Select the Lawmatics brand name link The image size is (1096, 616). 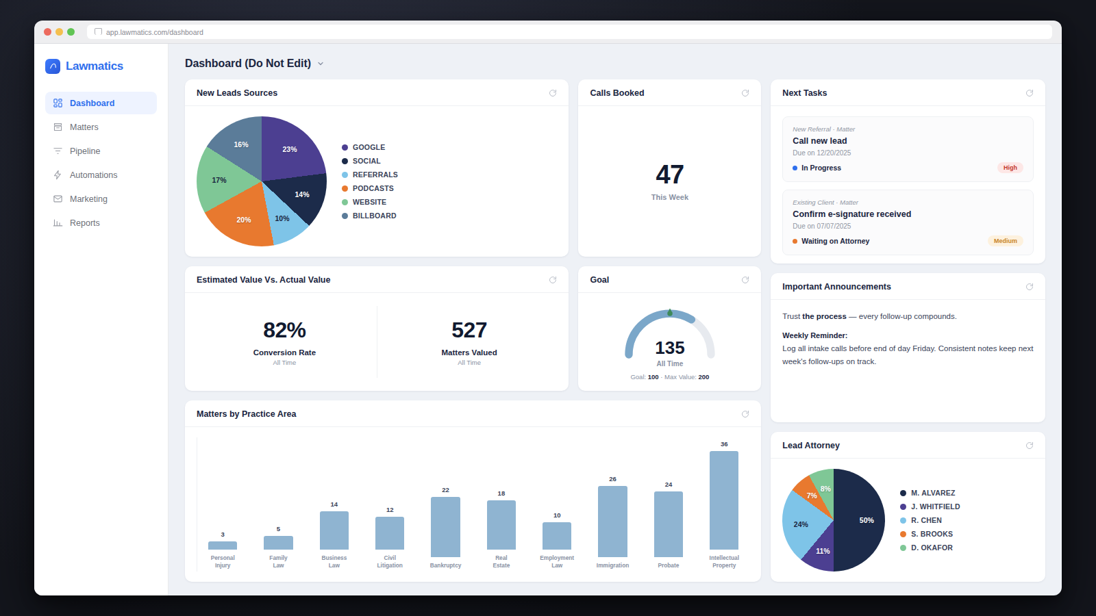[95, 66]
